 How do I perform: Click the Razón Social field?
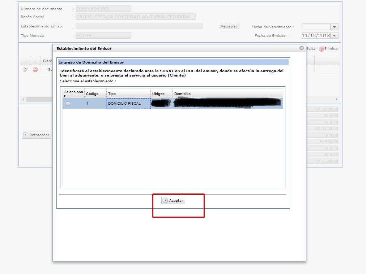click(x=135, y=17)
